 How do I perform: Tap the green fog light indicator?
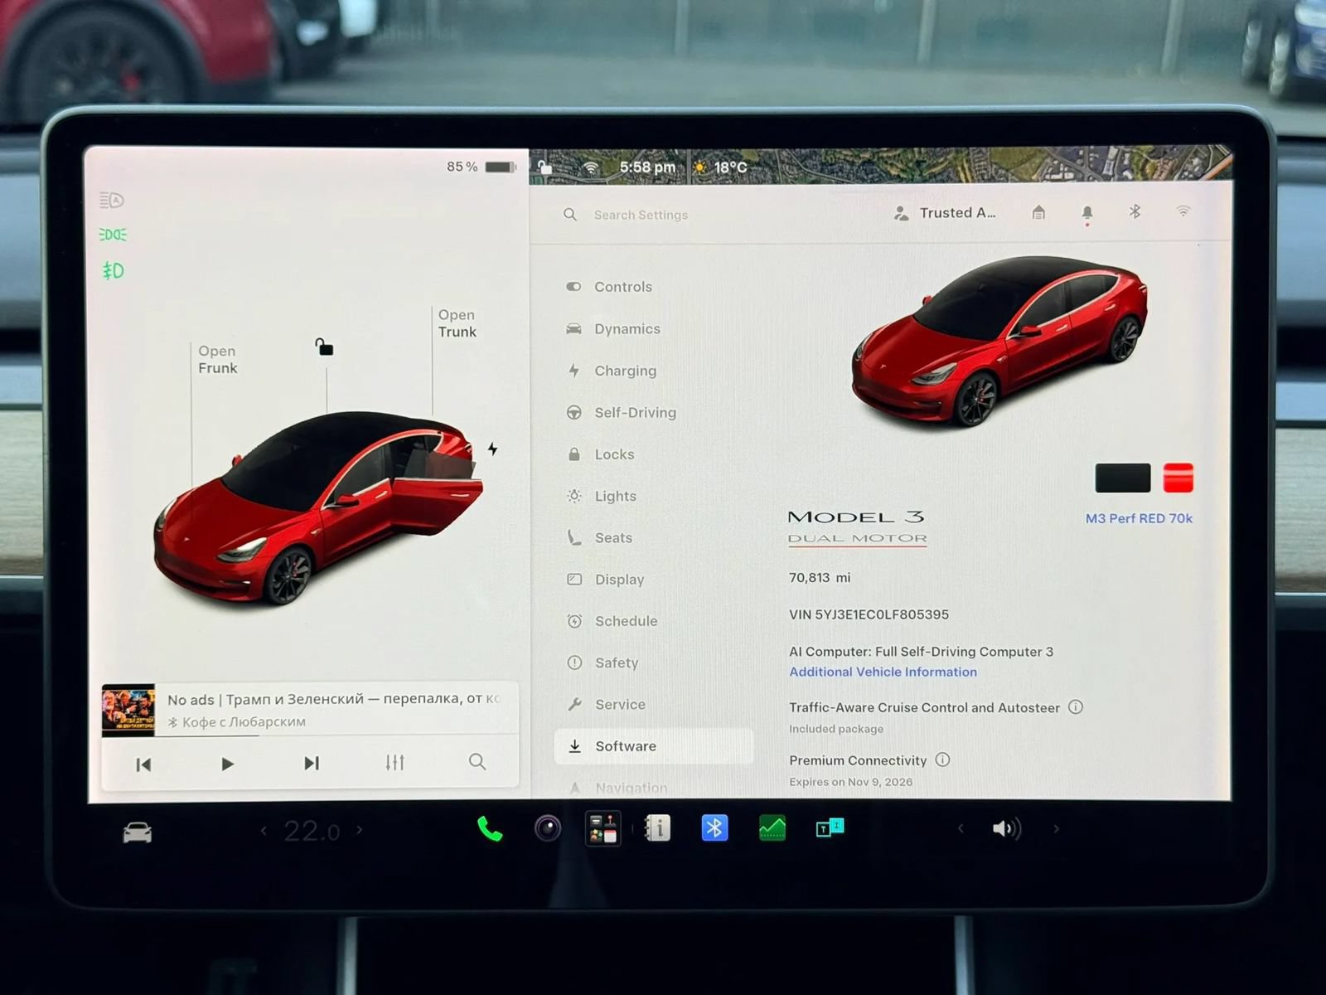click(113, 270)
